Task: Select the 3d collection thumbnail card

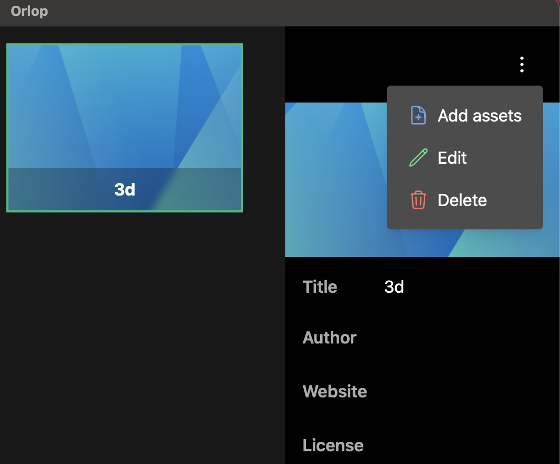Action: coord(125,128)
